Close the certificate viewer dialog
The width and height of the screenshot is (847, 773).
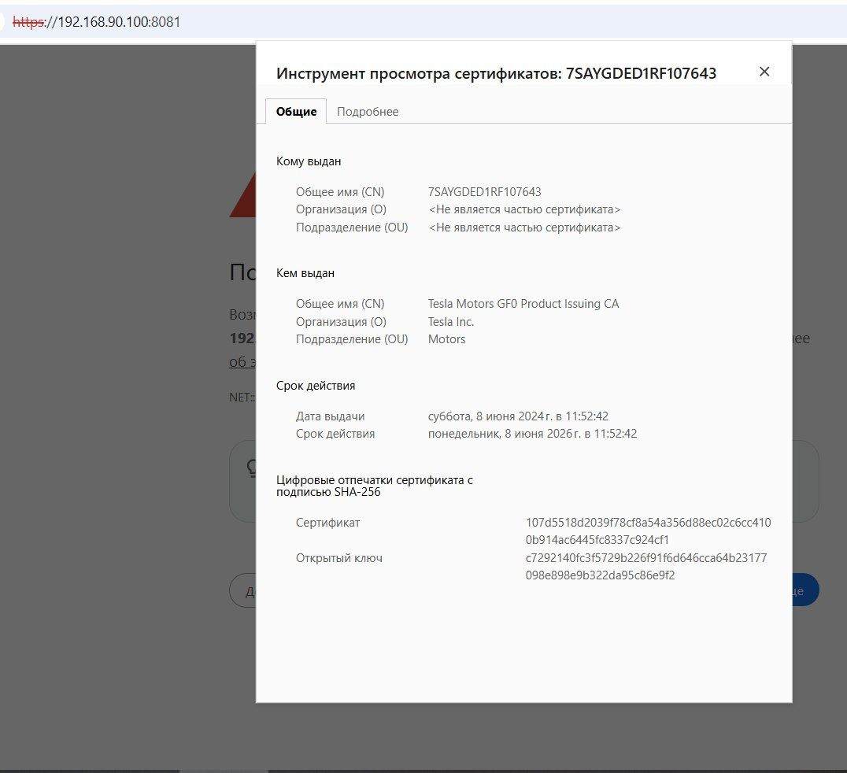pyautogui.click(x=764, y=72)
